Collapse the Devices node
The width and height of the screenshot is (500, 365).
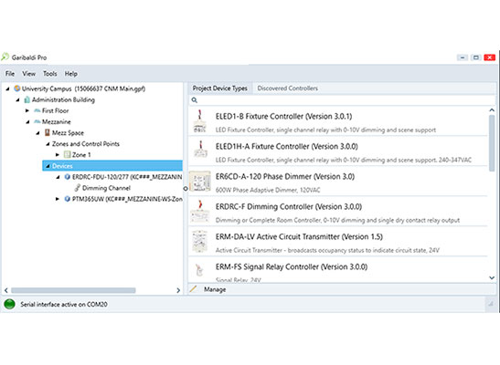48,166
